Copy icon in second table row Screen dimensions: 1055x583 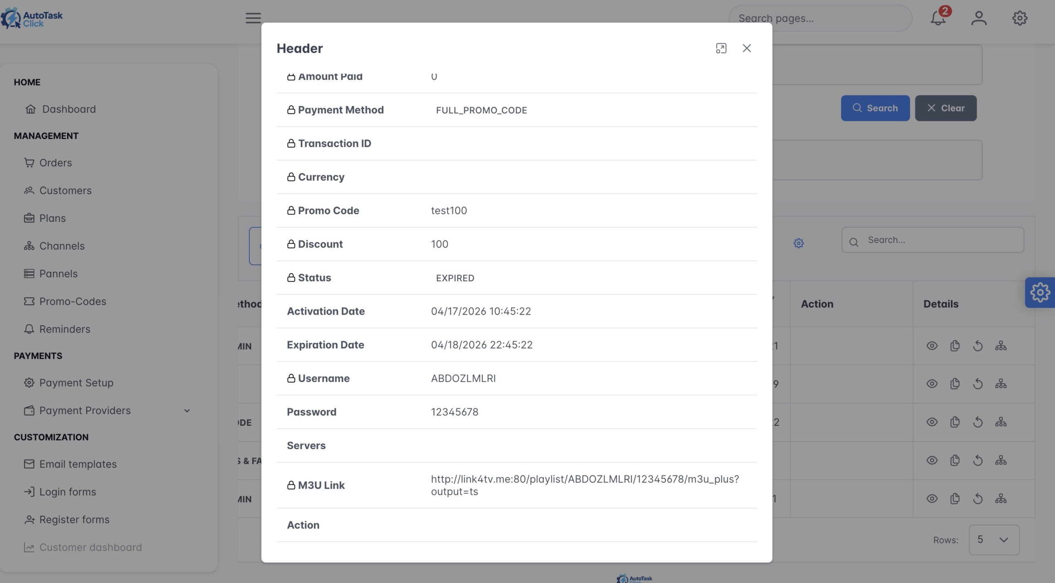955,384
